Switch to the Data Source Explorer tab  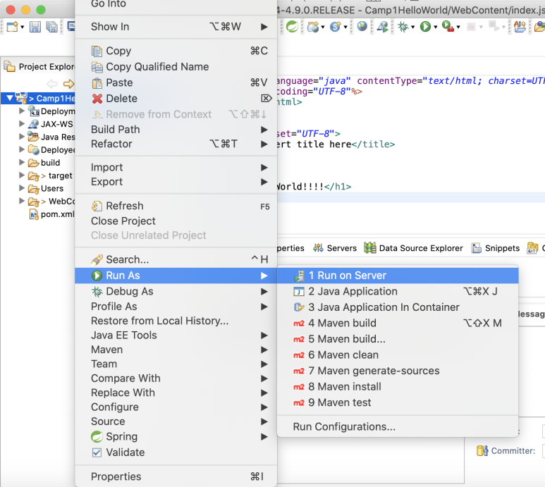pos(414,248)
